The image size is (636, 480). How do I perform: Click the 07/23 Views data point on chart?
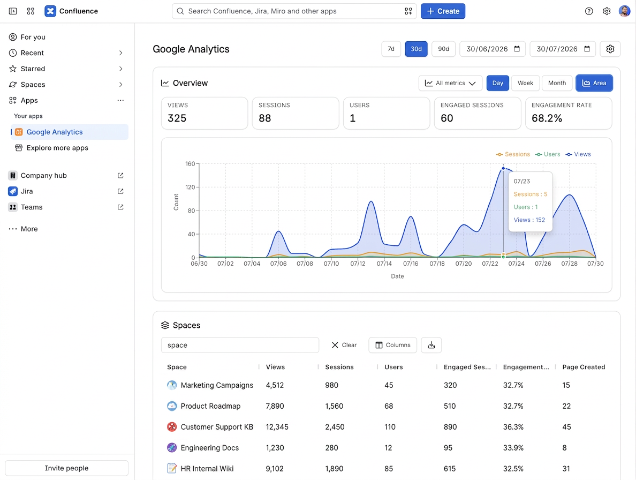503,168
